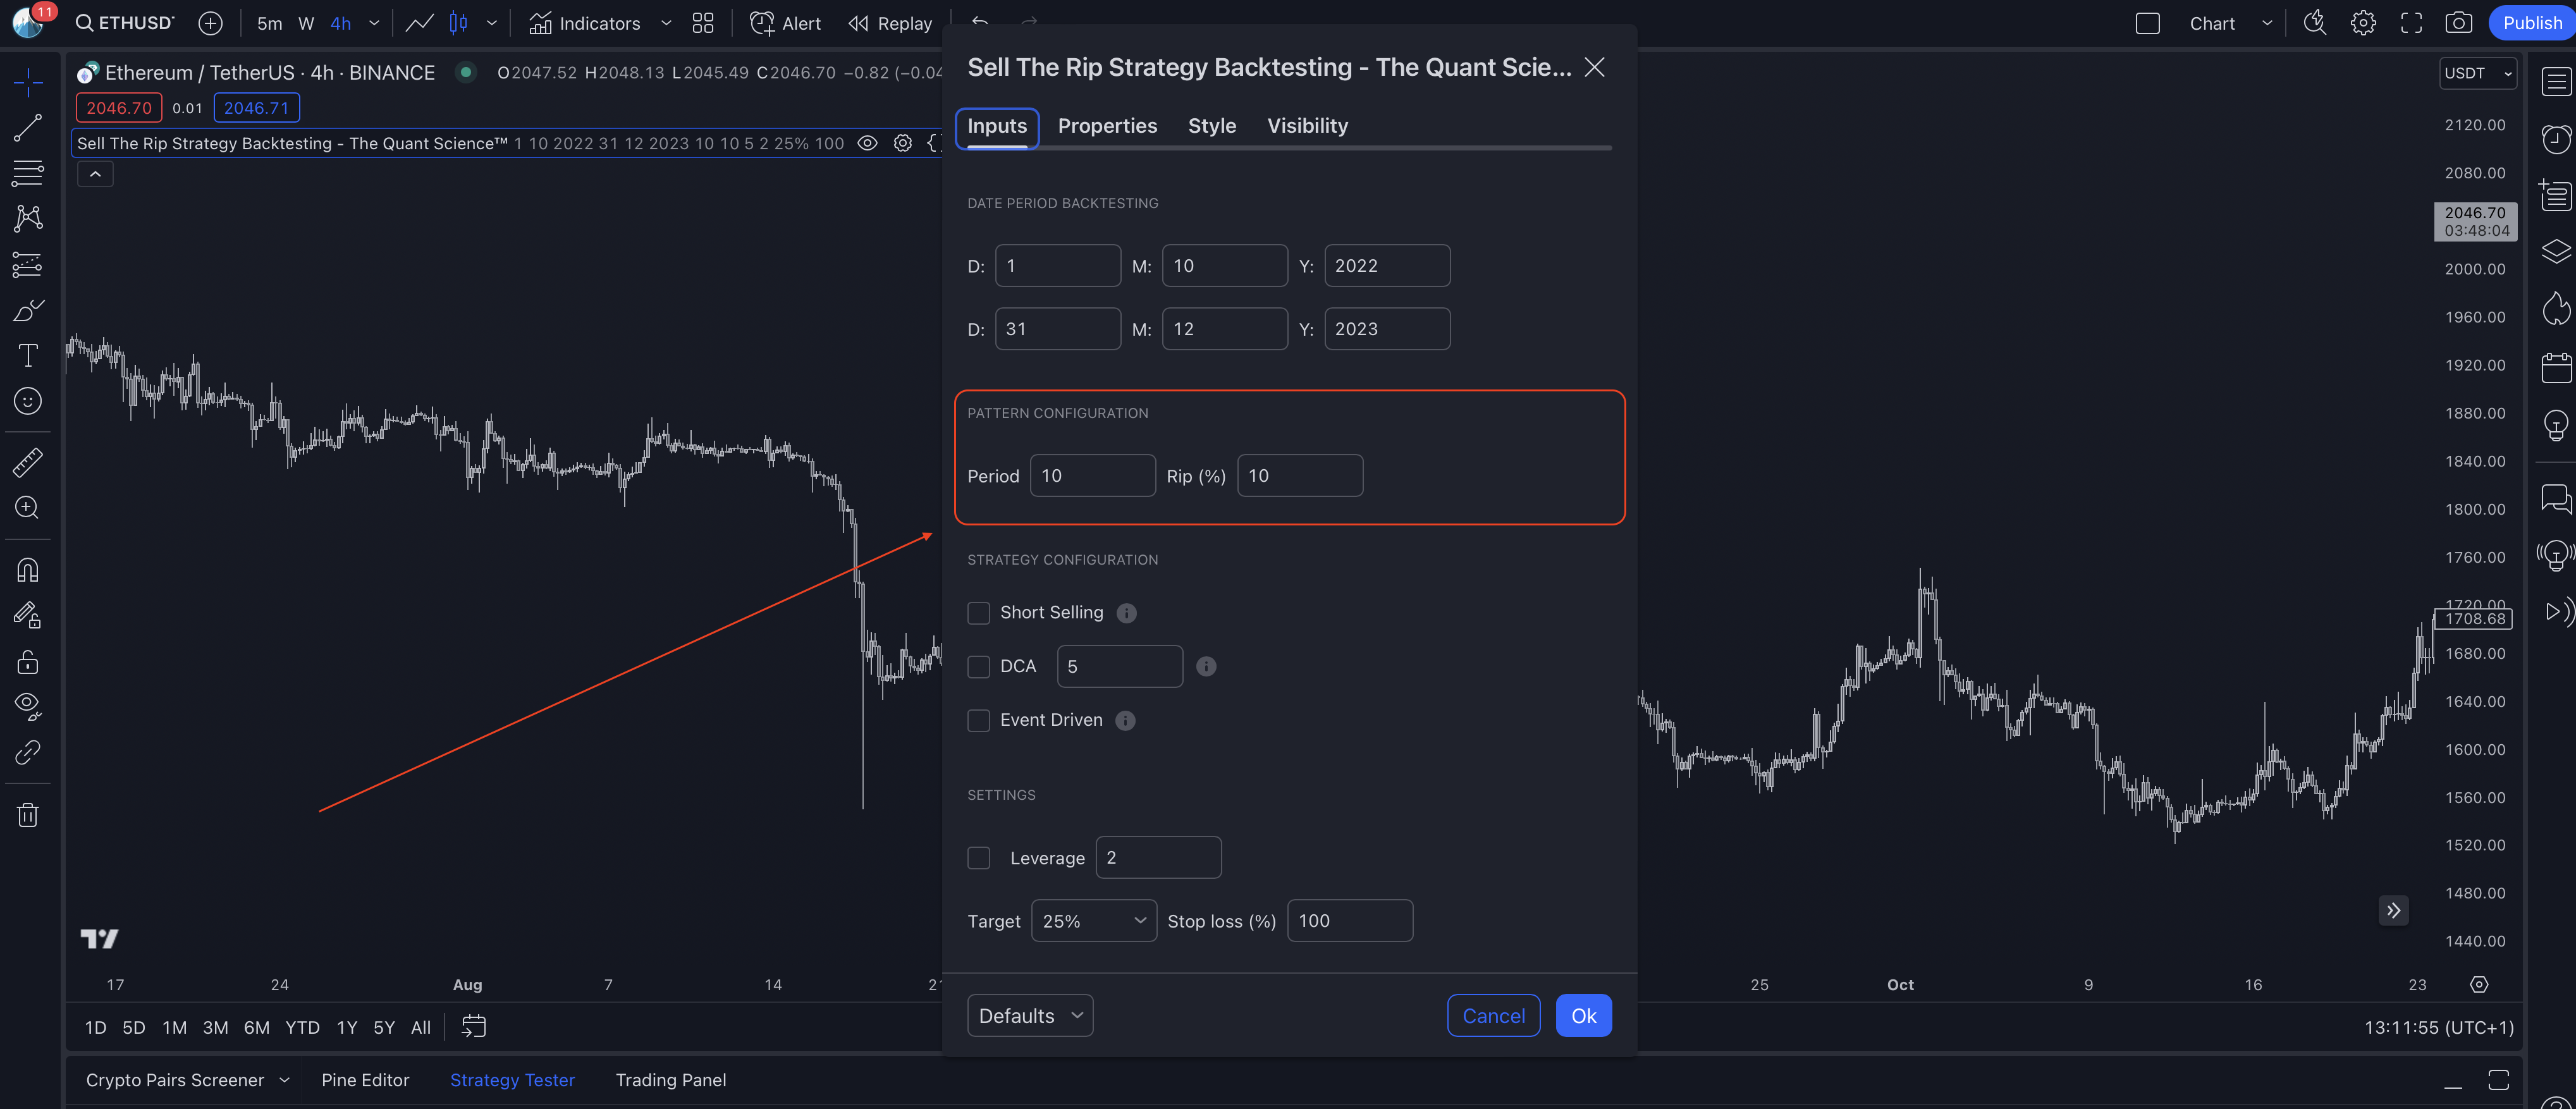Click the Rip (%) input field
This screenshot has width=2576, height=1109.
(x=1299, y=476)
